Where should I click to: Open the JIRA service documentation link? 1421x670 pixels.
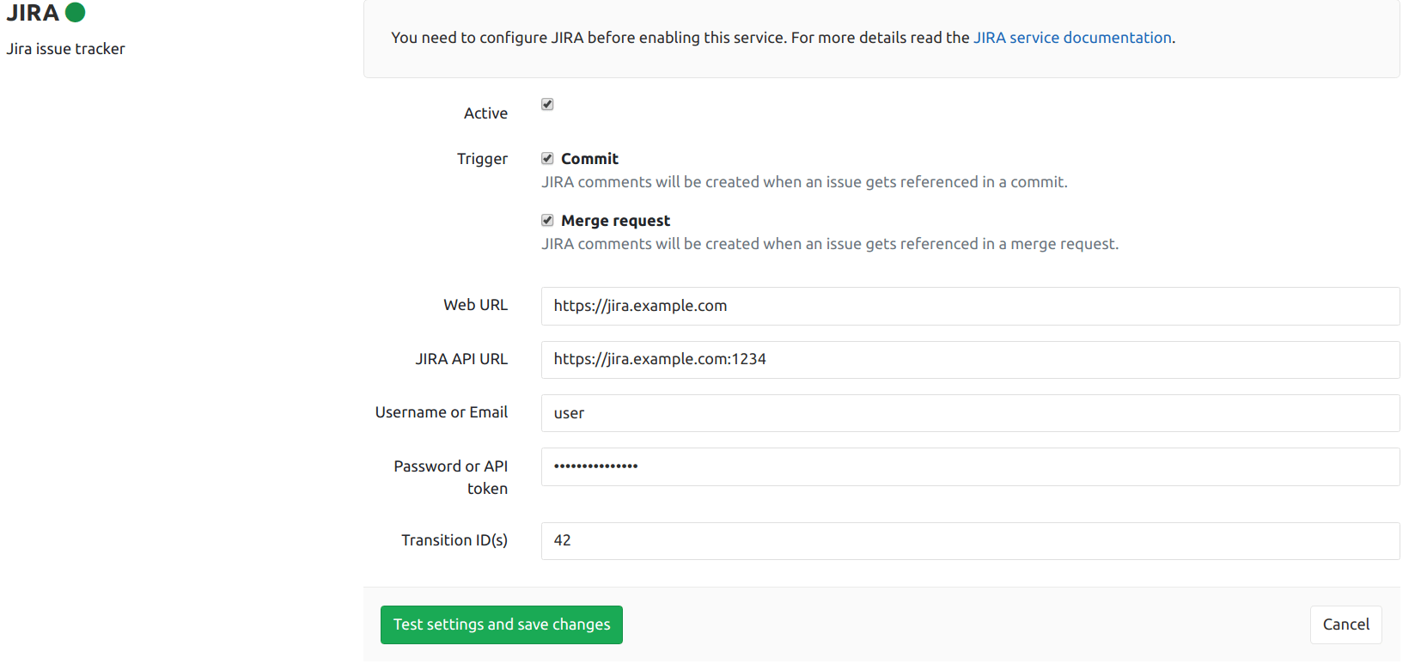(x=1072, y=37)
